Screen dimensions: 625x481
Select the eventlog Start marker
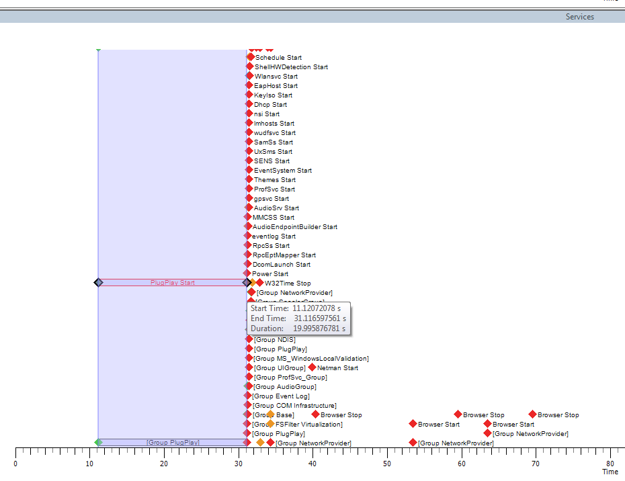pyautogui.click(x=247, y=236)
